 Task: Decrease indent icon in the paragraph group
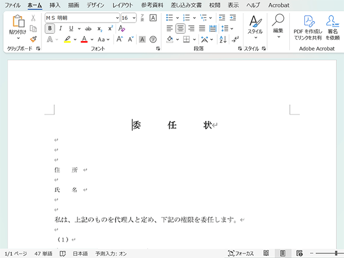coord(222,18)
